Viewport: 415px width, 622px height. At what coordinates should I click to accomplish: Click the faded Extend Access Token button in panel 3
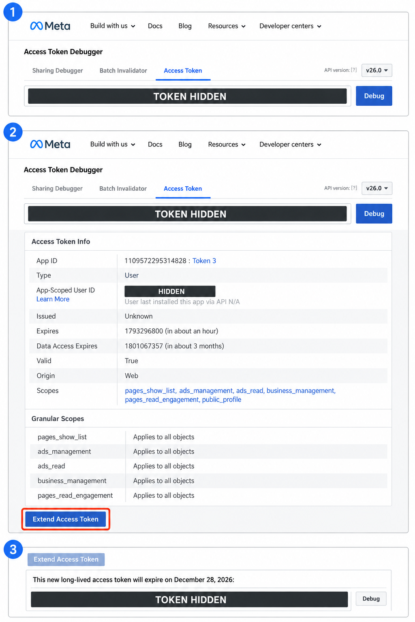click(x=66, y=559)
